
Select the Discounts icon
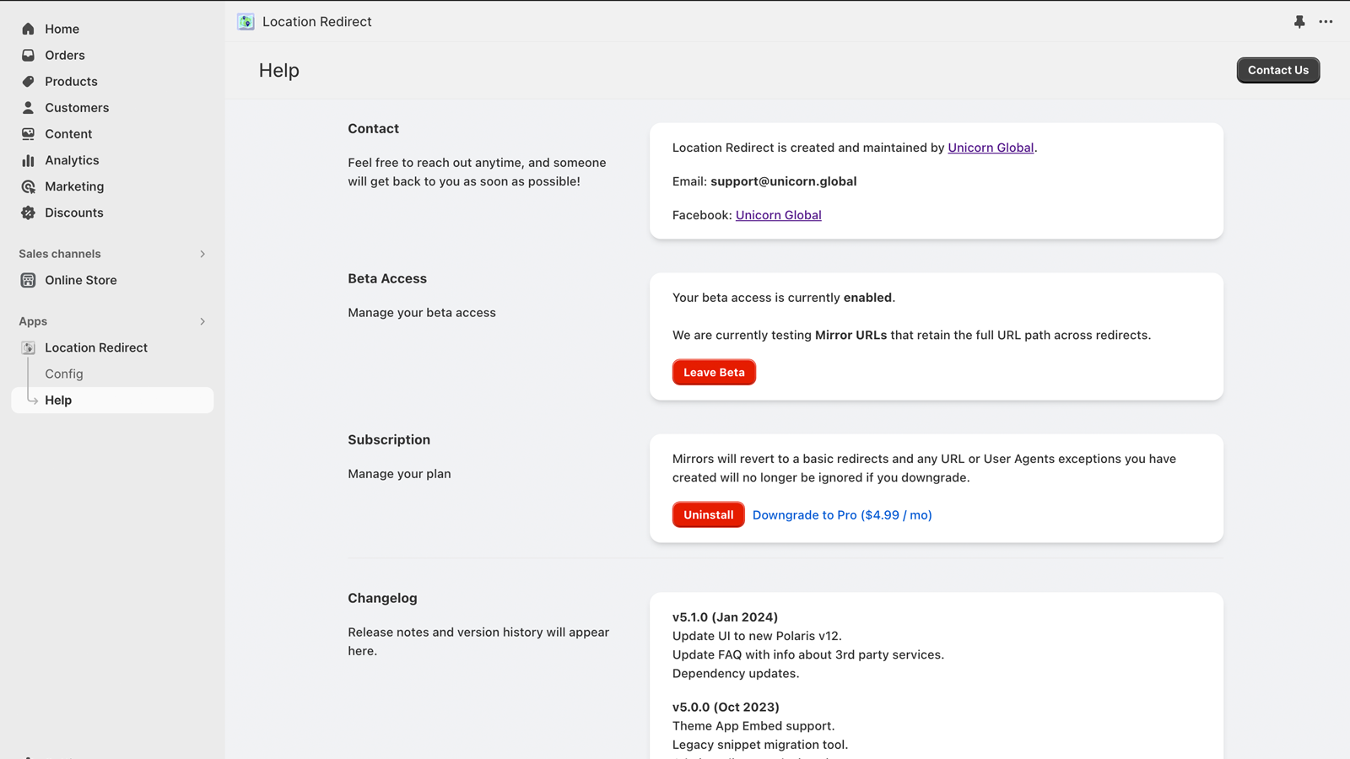point(29,213)
